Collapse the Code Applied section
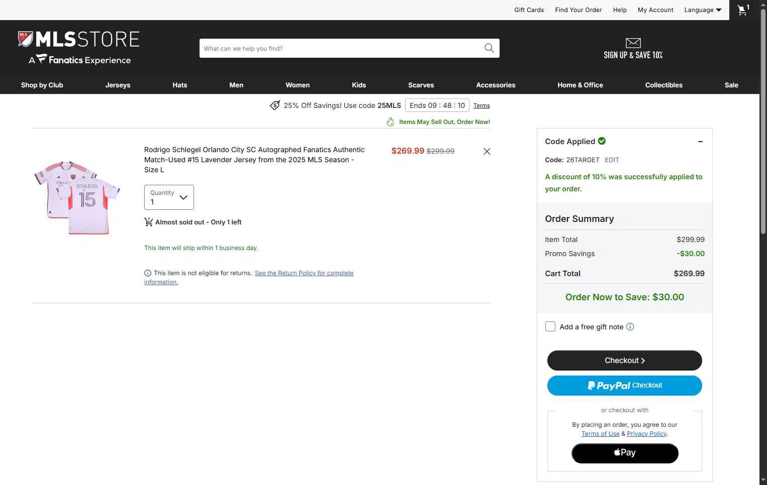The width and height of the screenshot is (767, 485). [x=700, y=142]
